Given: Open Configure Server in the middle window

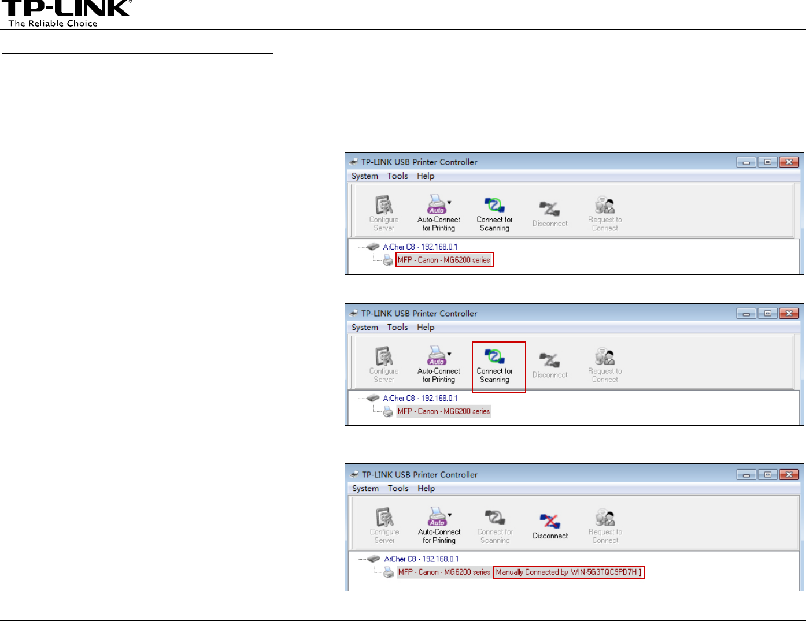Looking at the screenshot, I should coord(384,365).
